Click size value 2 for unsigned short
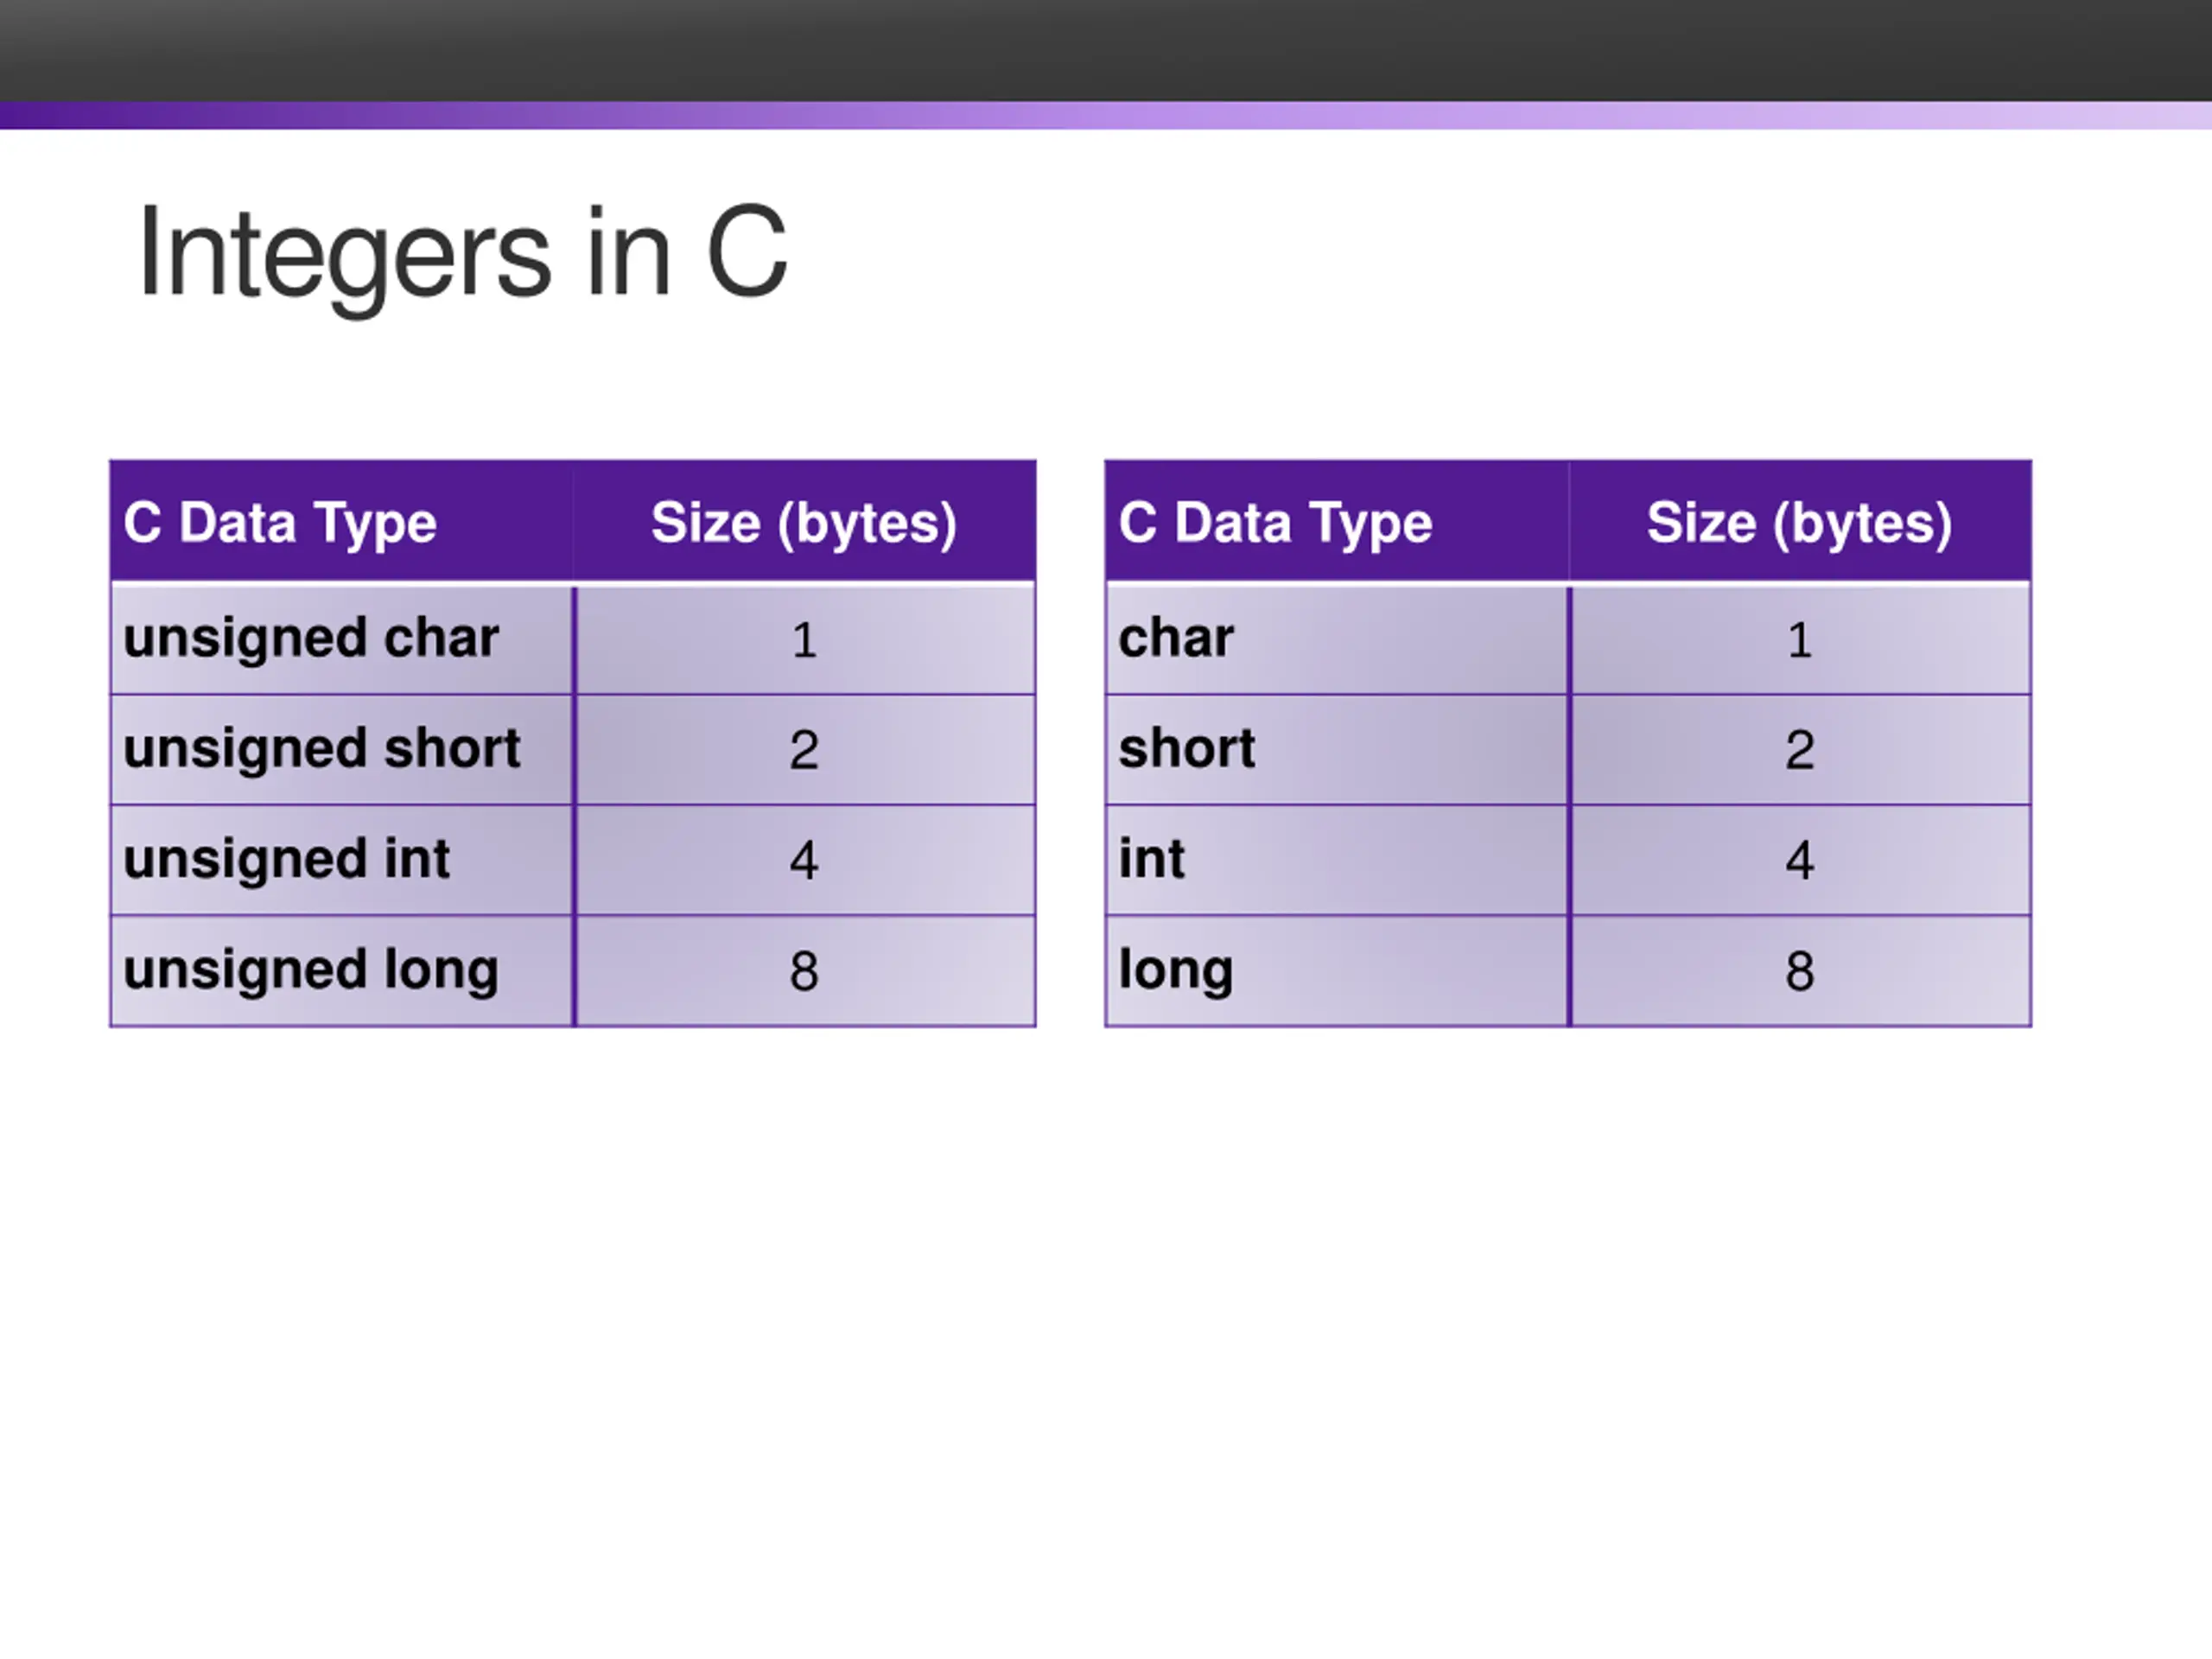Image resolution: width=2212 pixels, height=1659 pixels. tap(805, 749)
